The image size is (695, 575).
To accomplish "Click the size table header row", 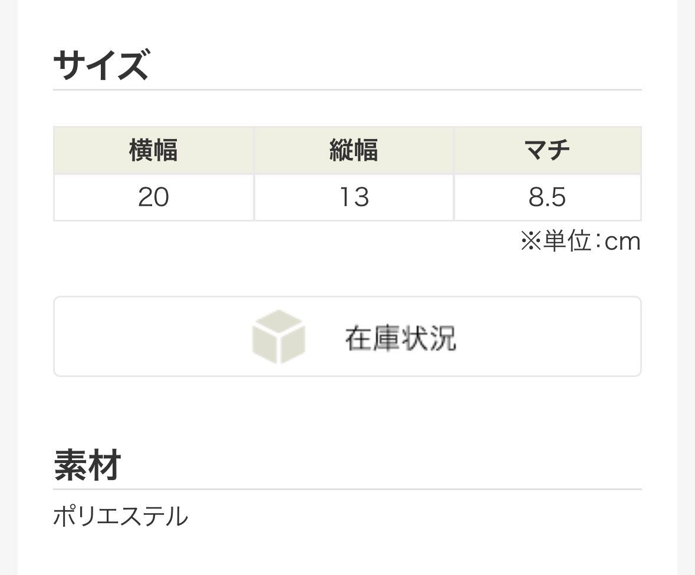I will coord(348,150).
